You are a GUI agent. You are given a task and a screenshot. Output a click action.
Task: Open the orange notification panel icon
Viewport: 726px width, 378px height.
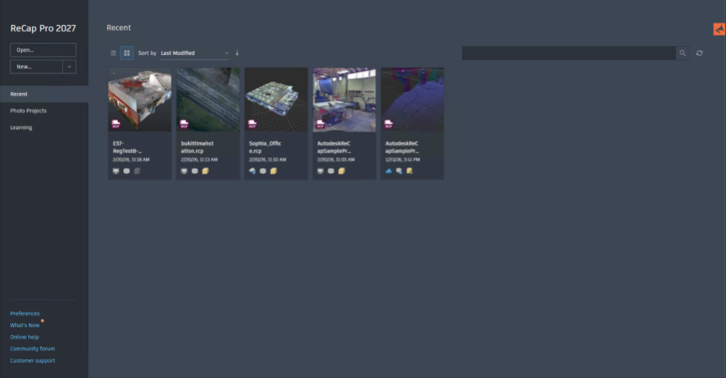pos(719,29)
